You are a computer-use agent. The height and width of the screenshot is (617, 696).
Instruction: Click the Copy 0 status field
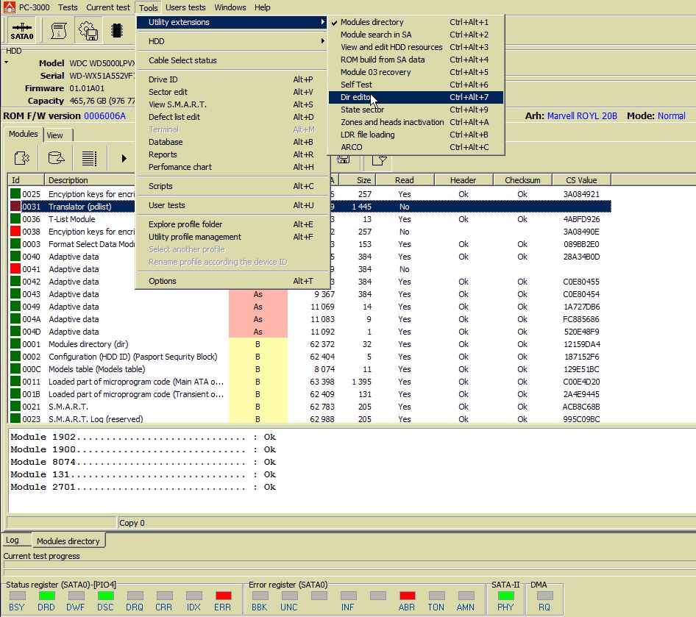tap(405, 523)
